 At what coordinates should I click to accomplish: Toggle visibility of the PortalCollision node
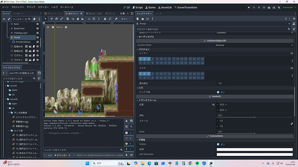coord(38,42)
